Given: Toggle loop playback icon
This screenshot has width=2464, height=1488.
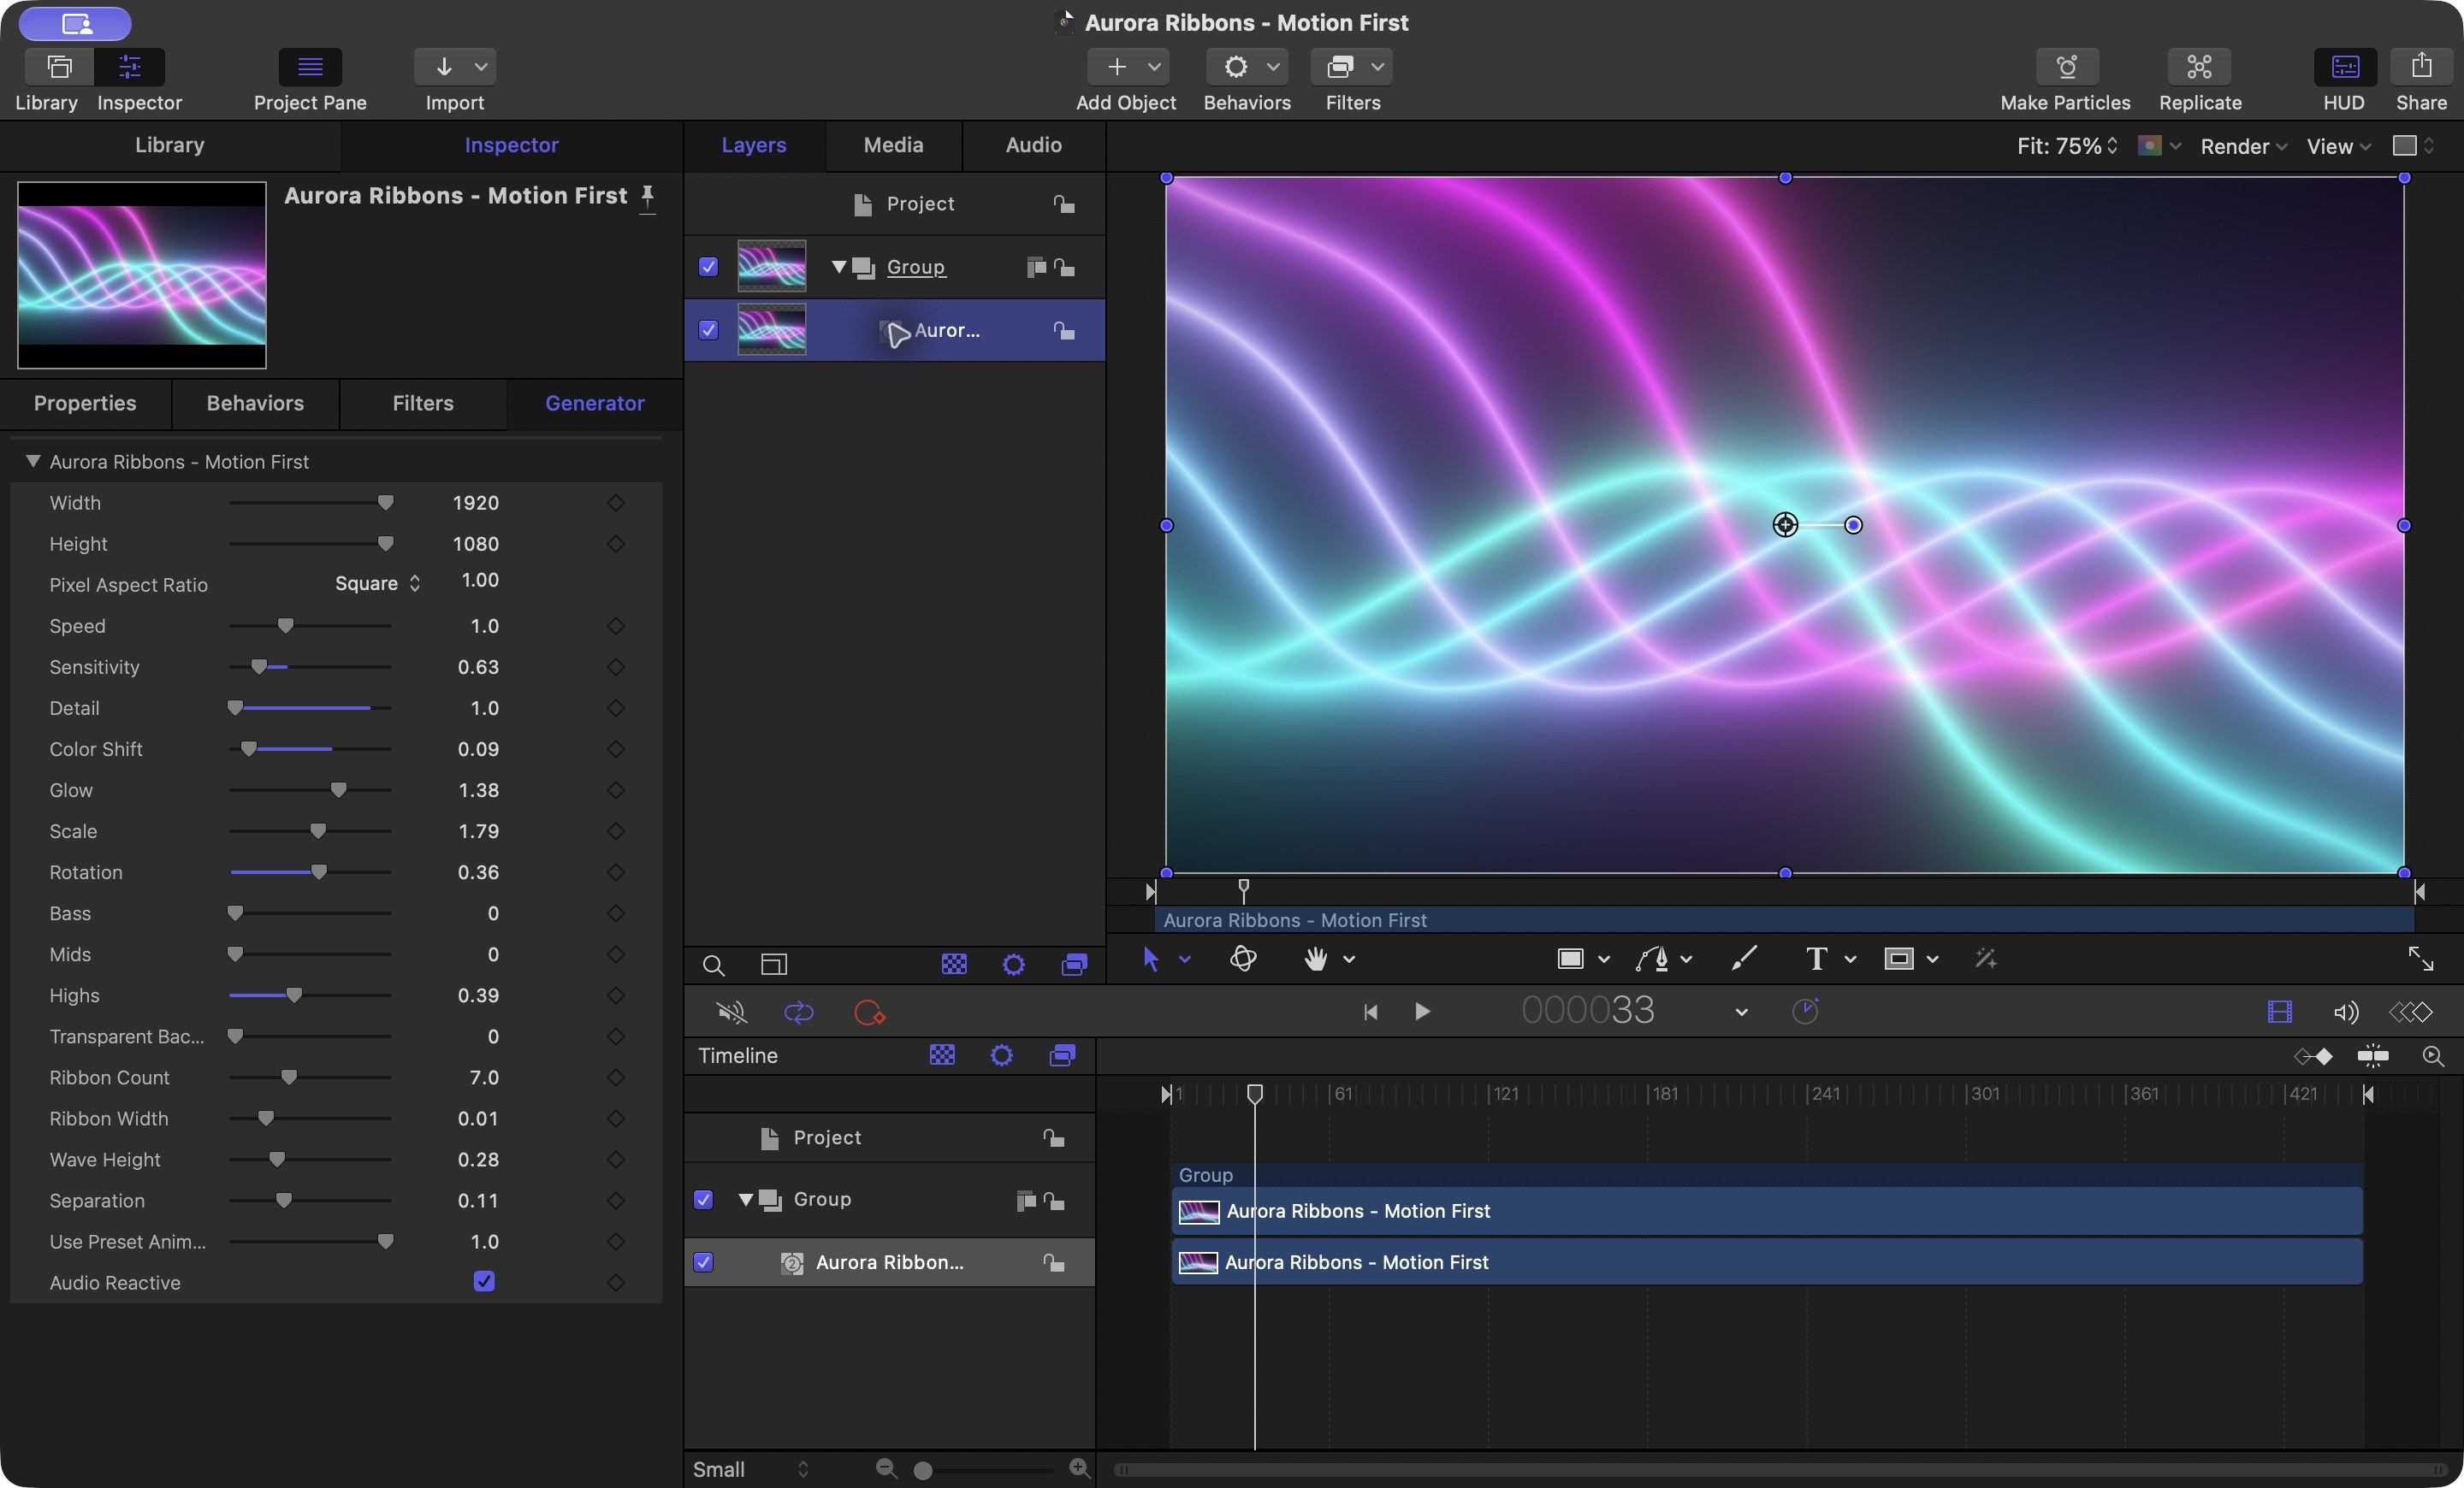Looking at the screenshot, I should [x=799, y=1013].
